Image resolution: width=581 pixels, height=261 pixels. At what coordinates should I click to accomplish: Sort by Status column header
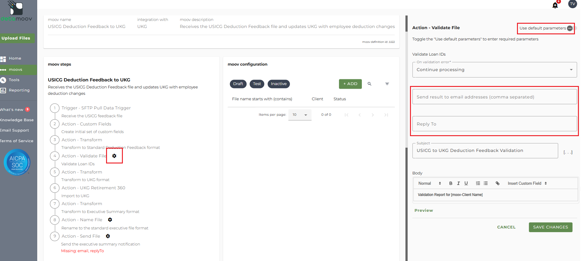point(340,99)
